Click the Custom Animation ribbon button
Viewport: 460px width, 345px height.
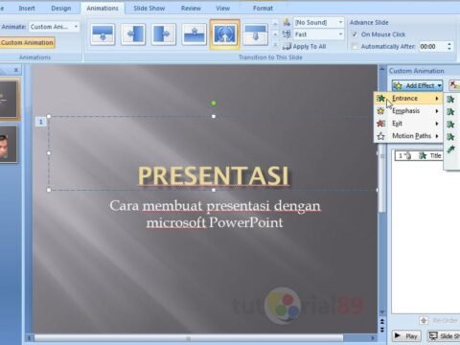point(27,42)
